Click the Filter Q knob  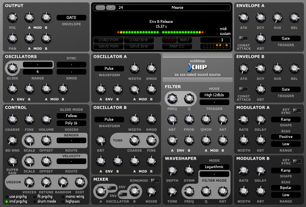click(x=189, y=98)
